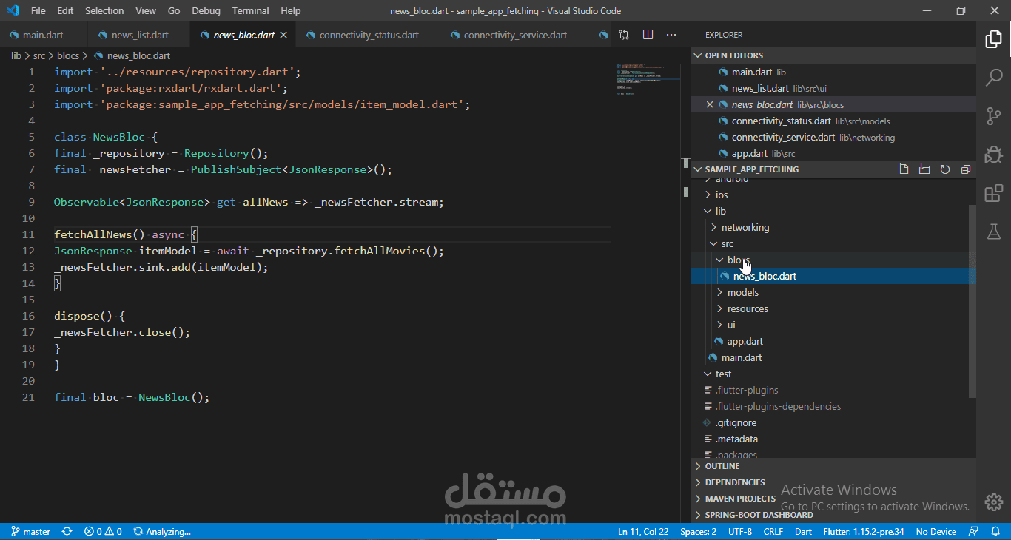Collapse all folders in Explorer
Image resolution: width=1011 pixels, height=540 pixels.
965,169
